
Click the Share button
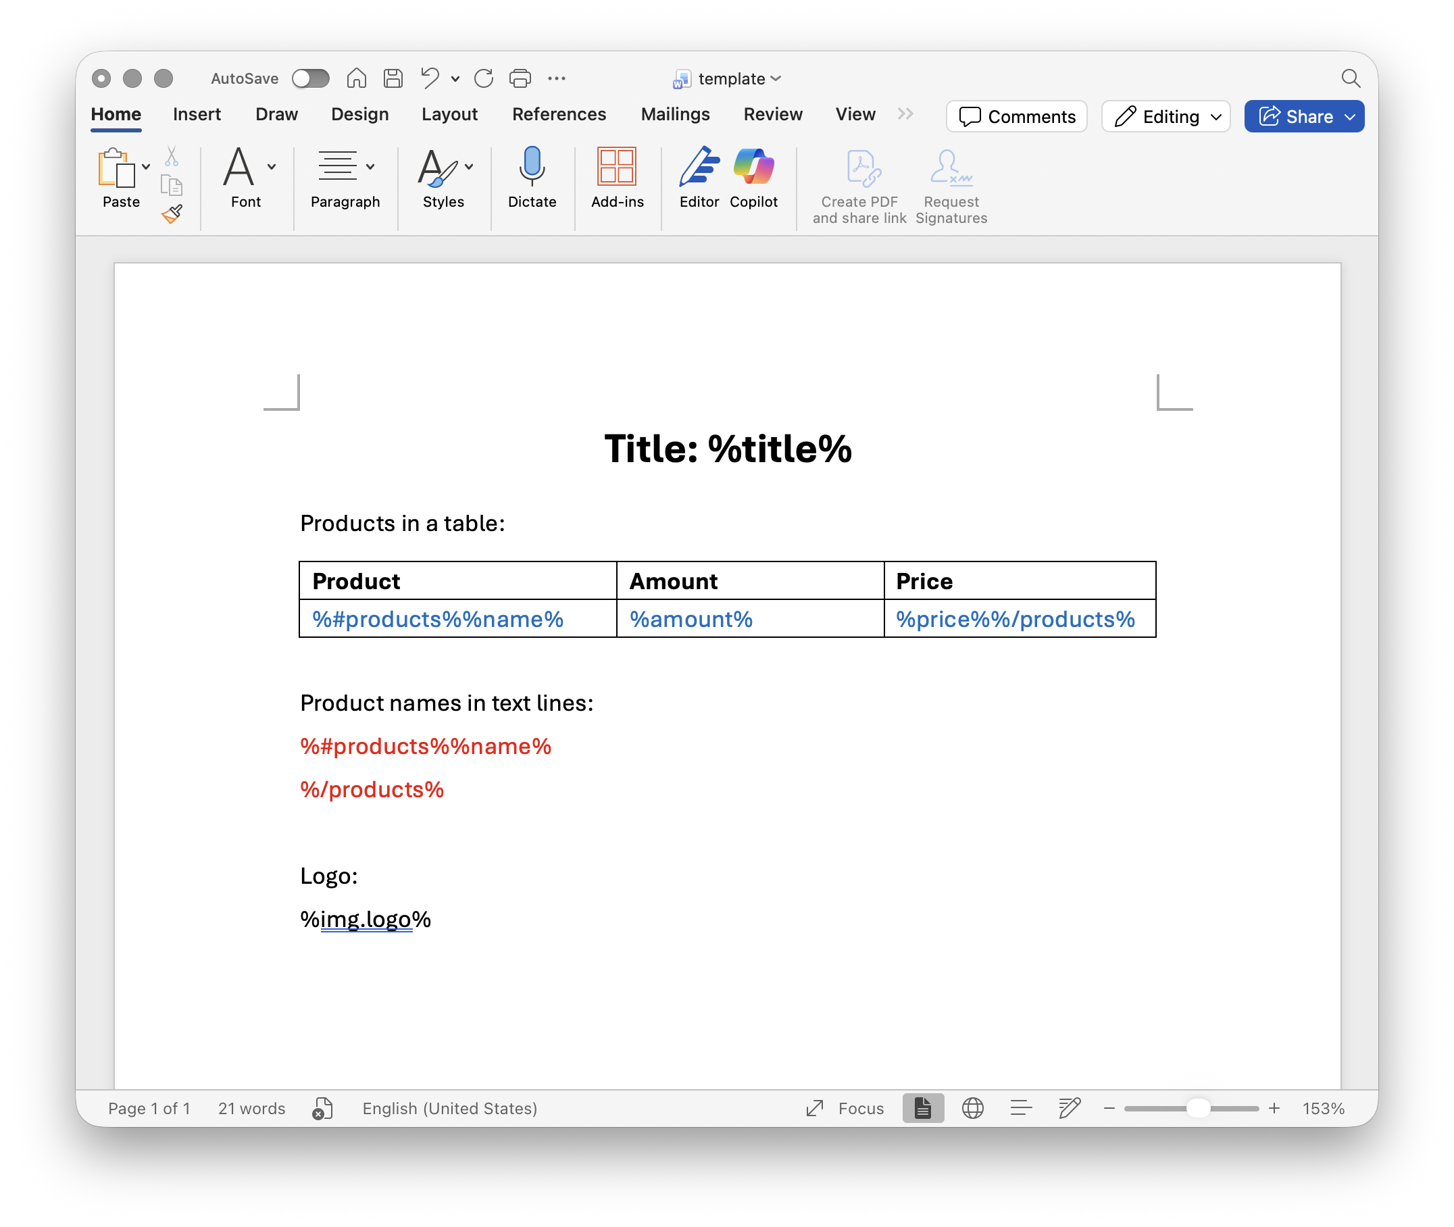pyautogui.click(x=1295, y=117)
